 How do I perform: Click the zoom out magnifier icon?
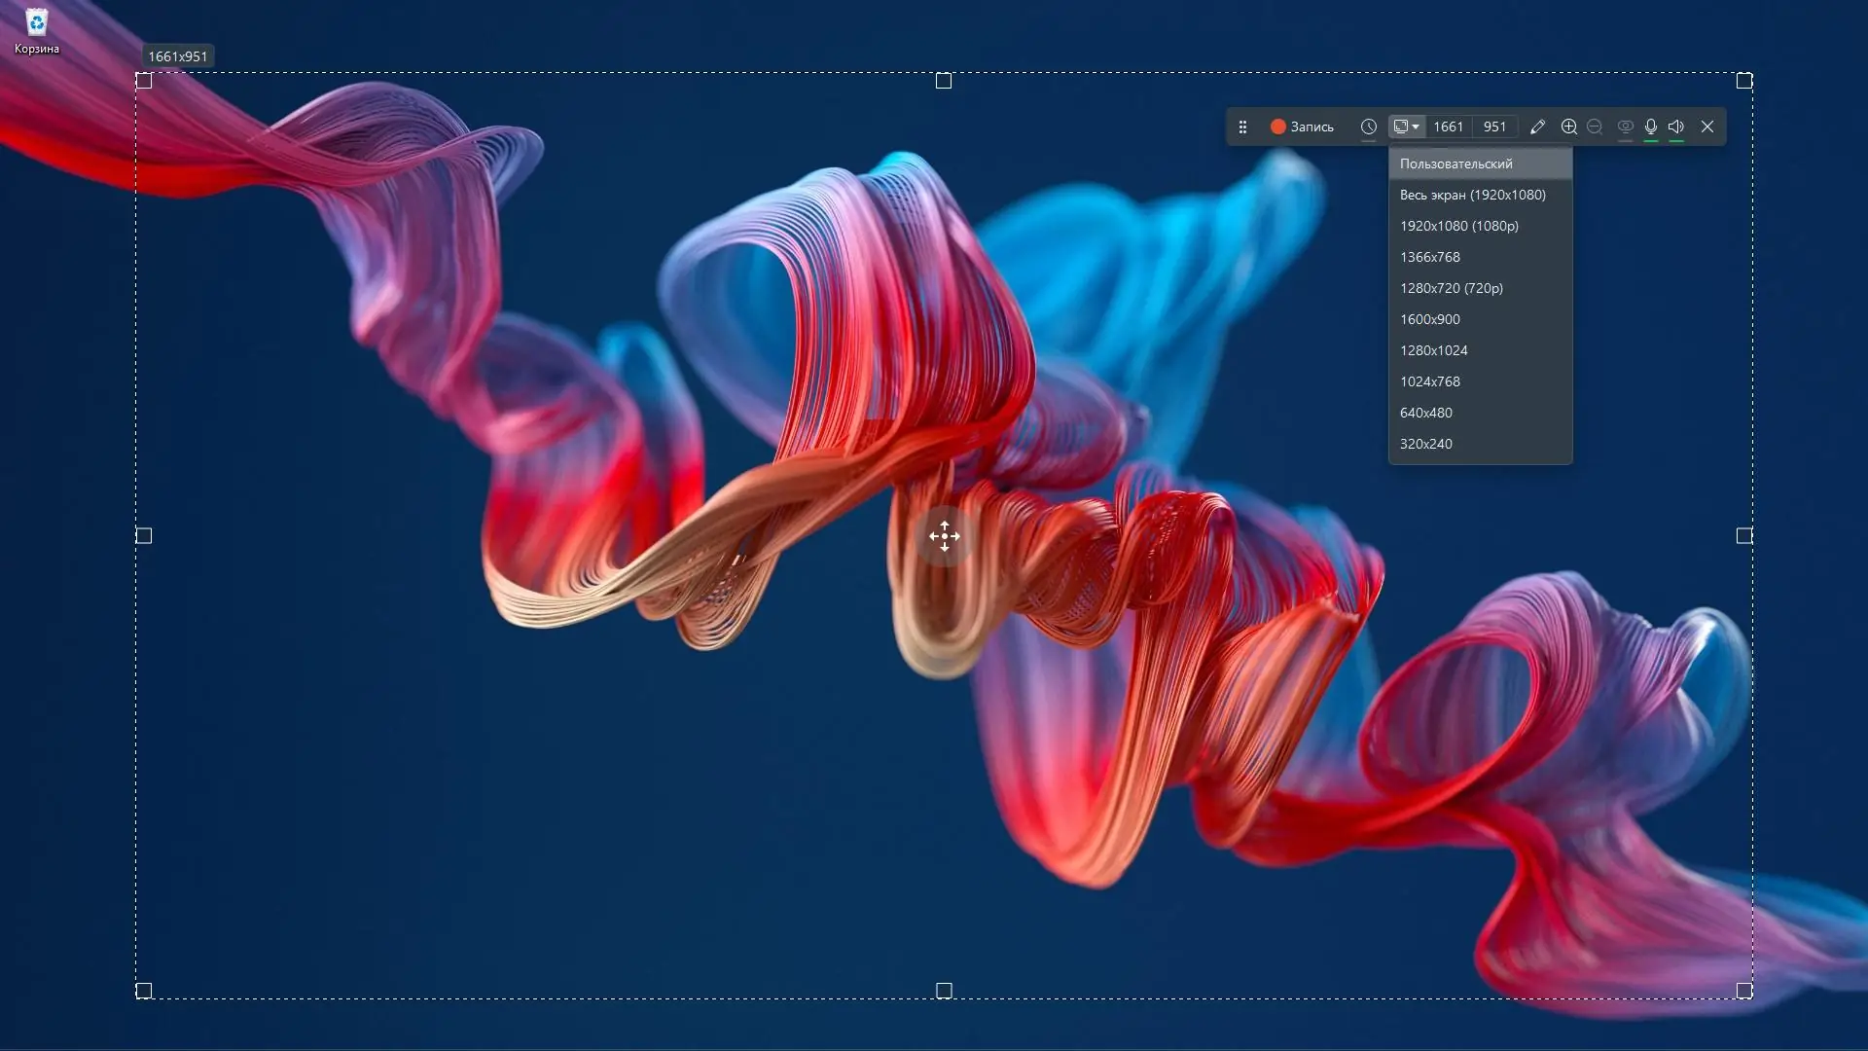coord(1594,127)
